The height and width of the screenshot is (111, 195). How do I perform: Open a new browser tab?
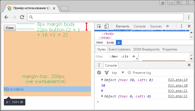click(64, 9)
